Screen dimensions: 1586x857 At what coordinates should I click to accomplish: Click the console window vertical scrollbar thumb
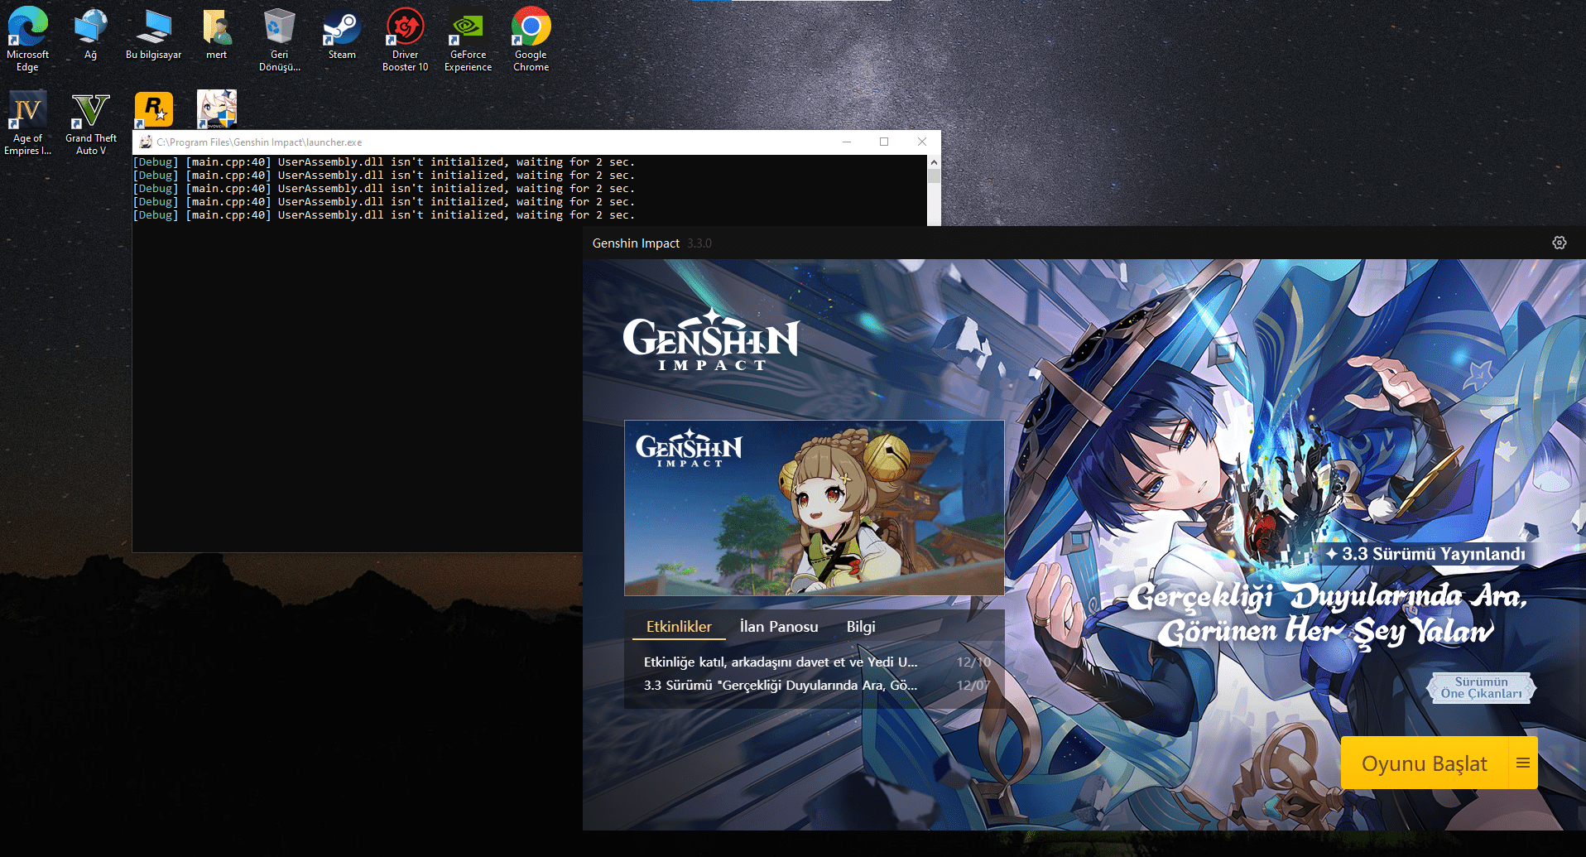coord(934,176)
